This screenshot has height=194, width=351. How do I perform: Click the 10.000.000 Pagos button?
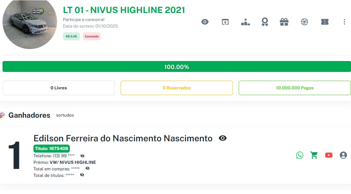point(295,88)
